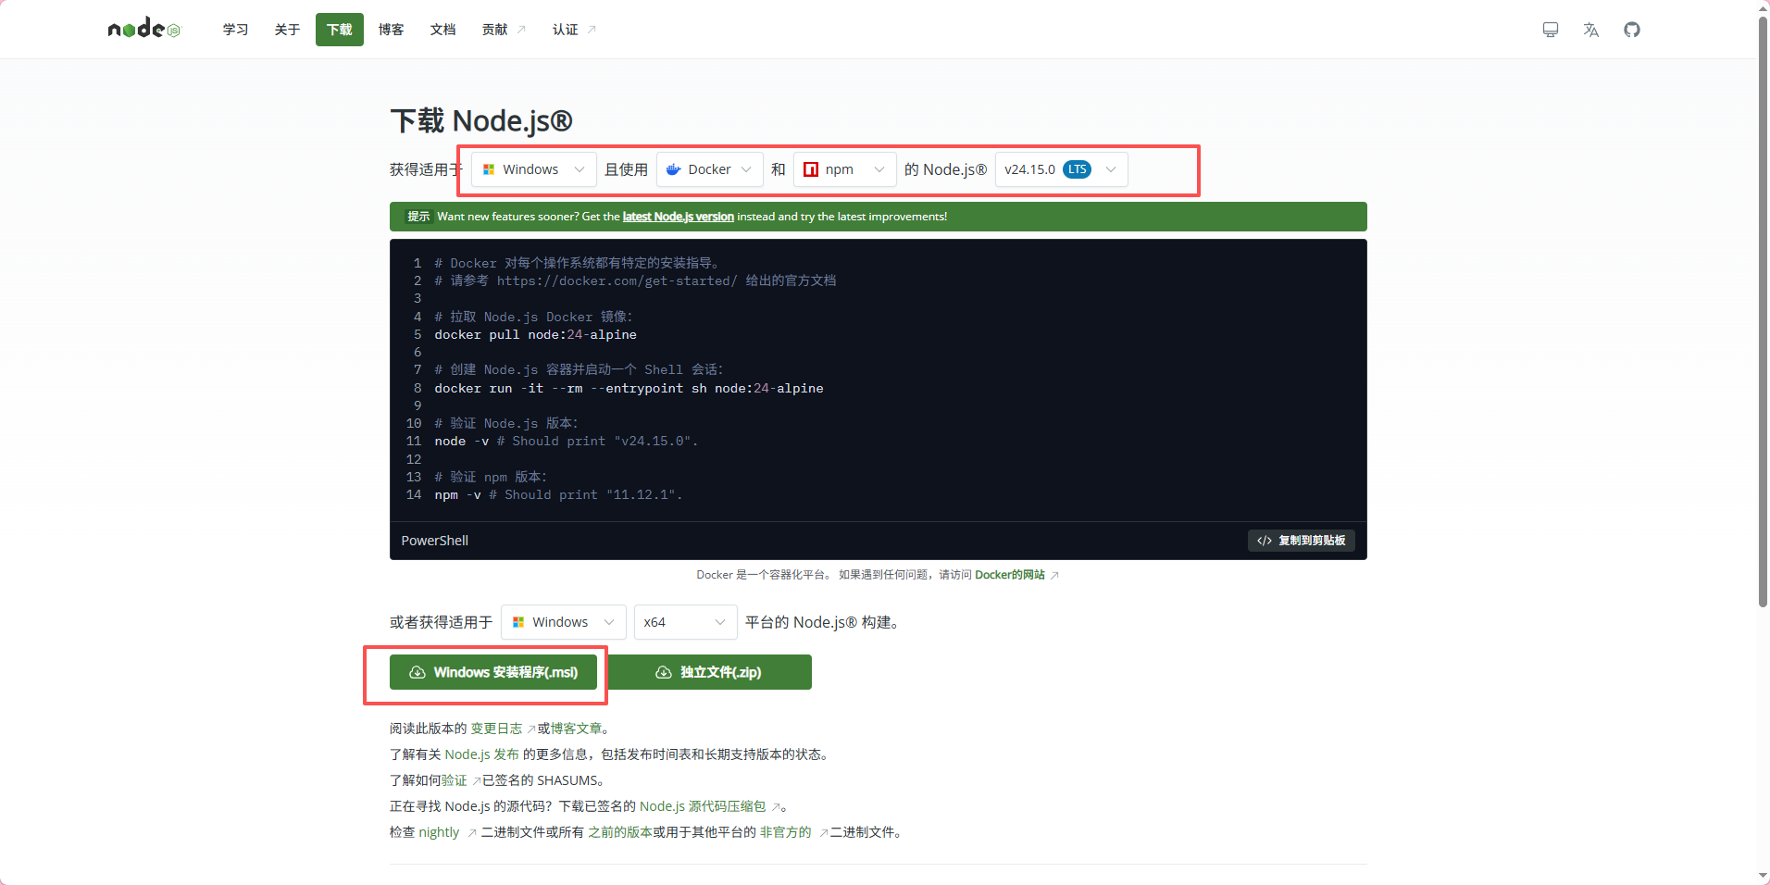The height and width of the screenshot is (885, 1770).
Task: Click code line 'npm -v # Should print'
Action: [558, 494]
